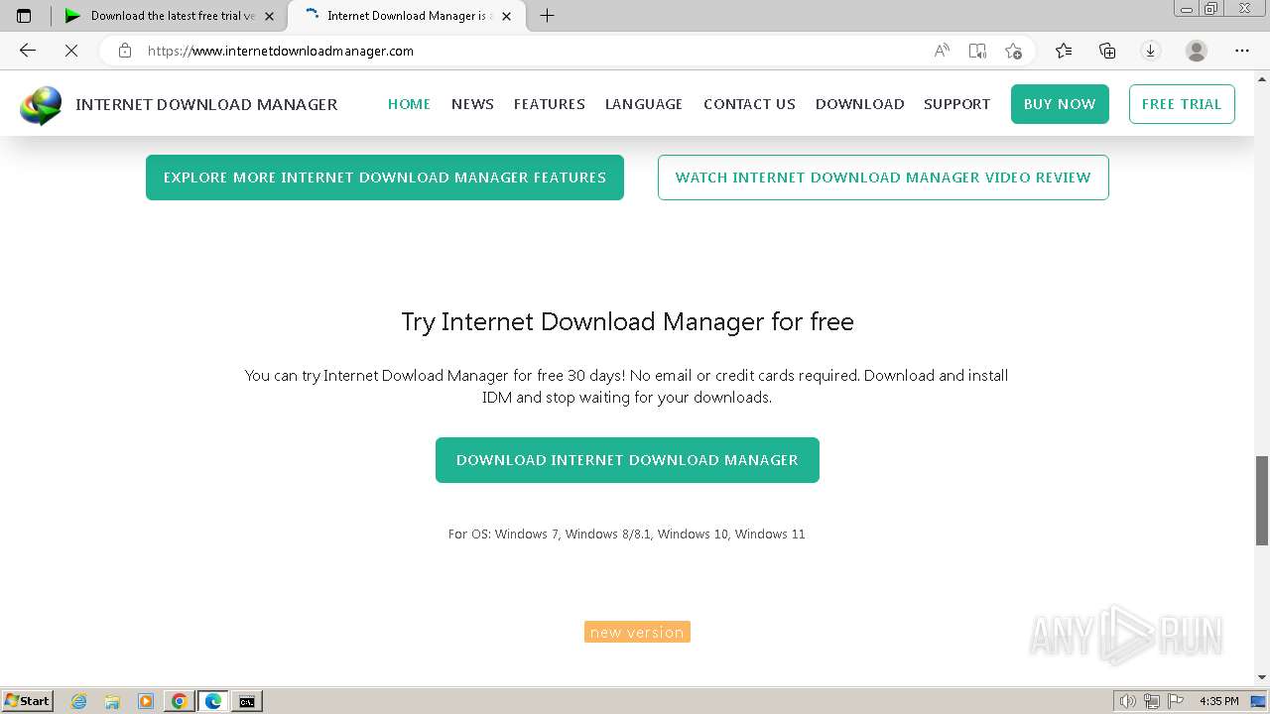The height and width of the screenshot is (714, 1270).
Task: Click the scrollbar up arrow
Action: (1262, 77)
